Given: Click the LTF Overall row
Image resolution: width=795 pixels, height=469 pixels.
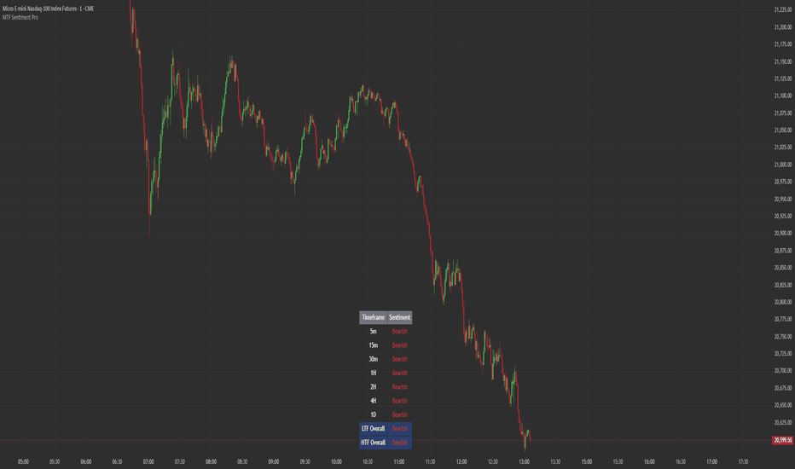Looking at the screenshot, I should coord(386,428).
